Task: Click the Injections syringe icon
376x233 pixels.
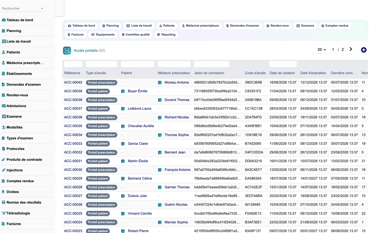Action: pos(3,170)
